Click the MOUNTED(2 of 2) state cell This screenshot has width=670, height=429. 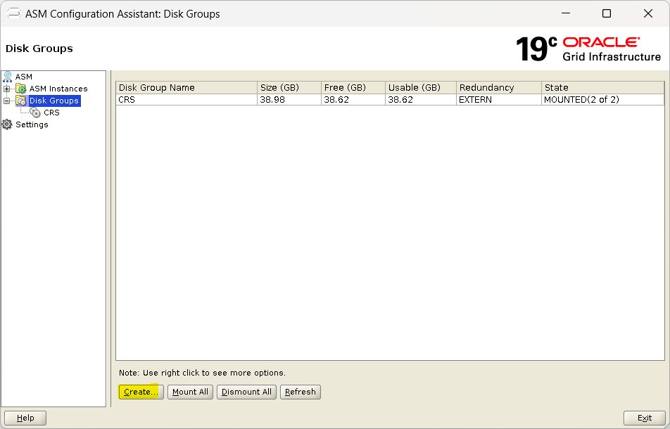[603, 99]
